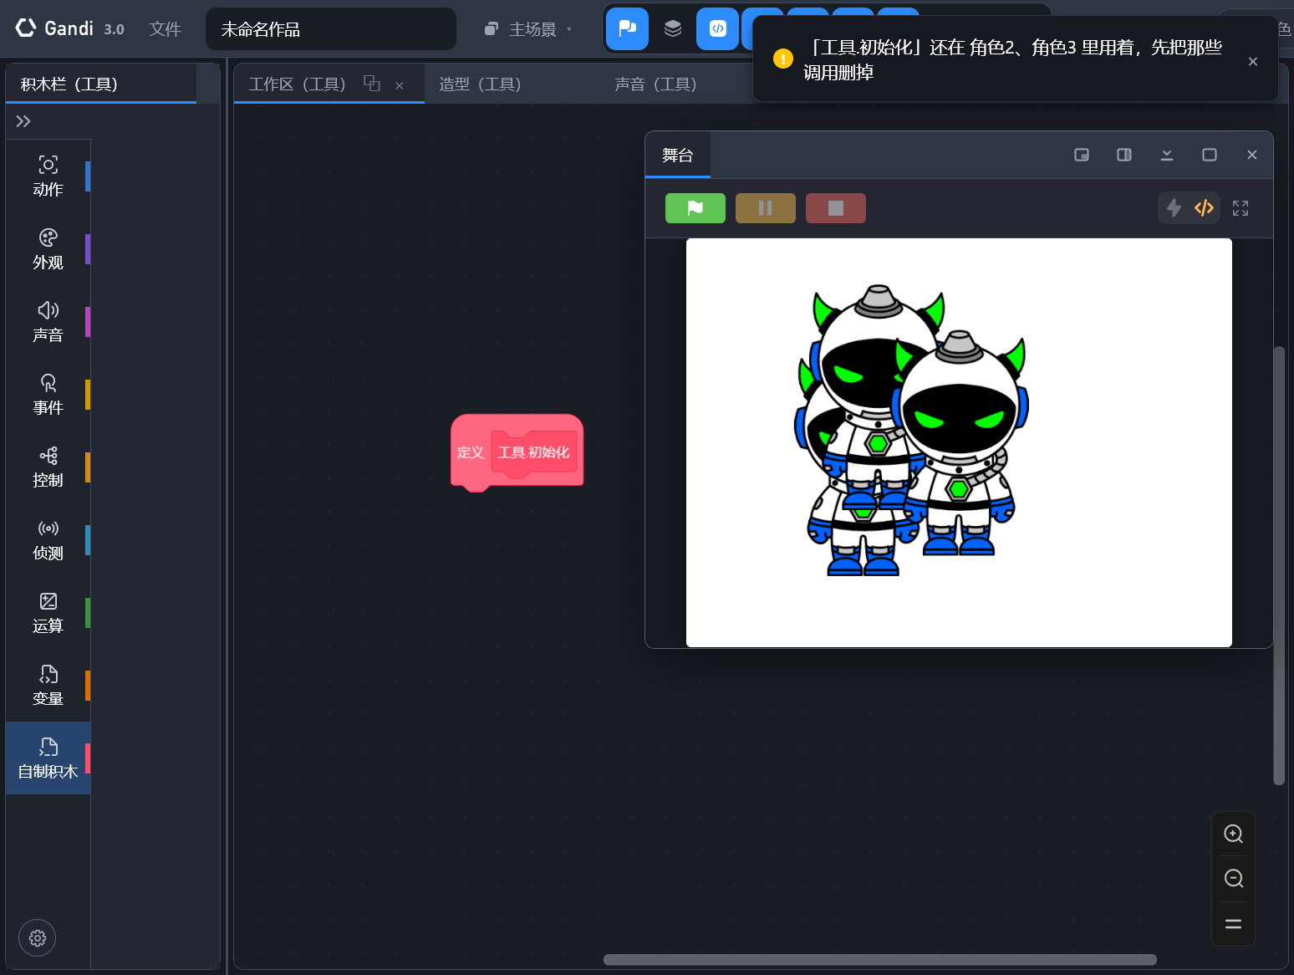
Task: Zoom in on the workspace
Action: [1234, 834]
